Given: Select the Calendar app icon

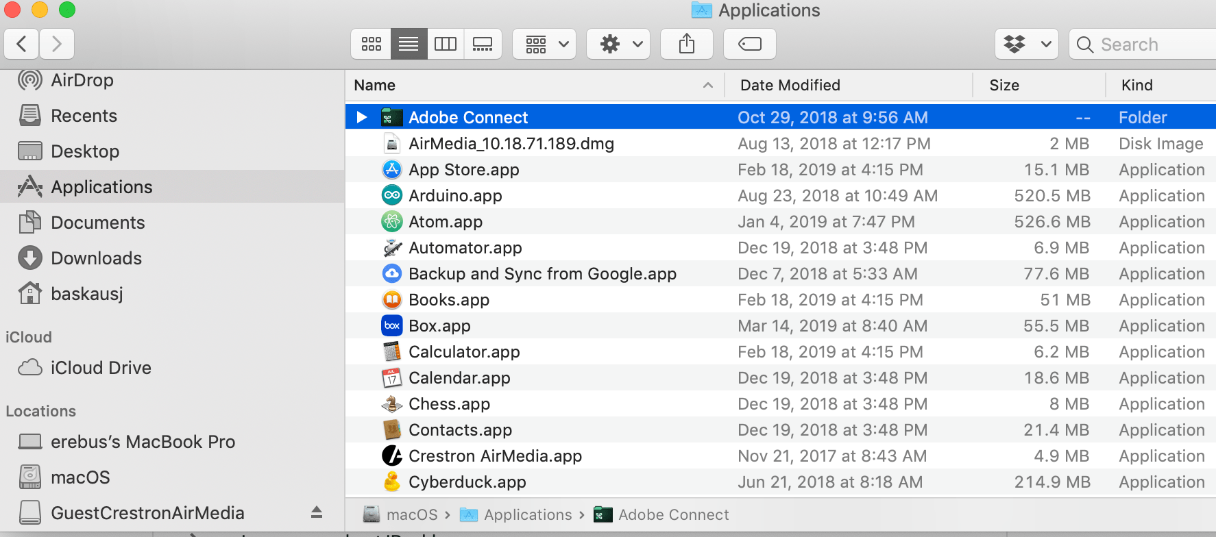Looking at the screenshot, I should pyautogui.click(x=391, y=378).
